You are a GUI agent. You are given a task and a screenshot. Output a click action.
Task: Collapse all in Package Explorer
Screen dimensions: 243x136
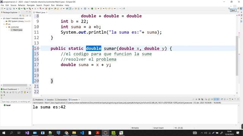click(20, 15)
